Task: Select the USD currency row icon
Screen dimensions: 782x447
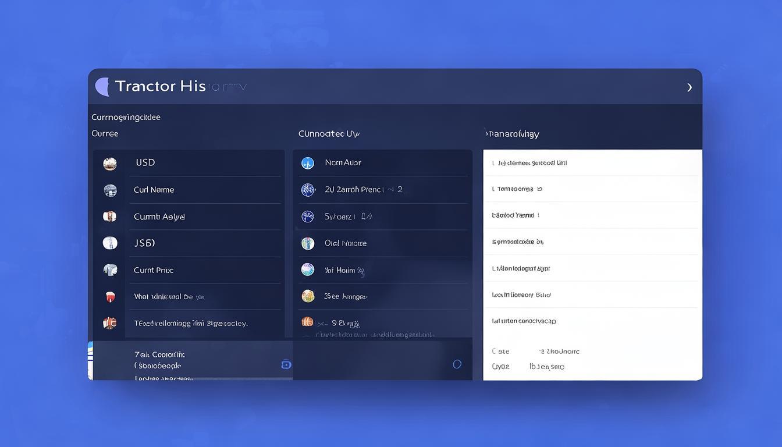Action: (110, 164)
